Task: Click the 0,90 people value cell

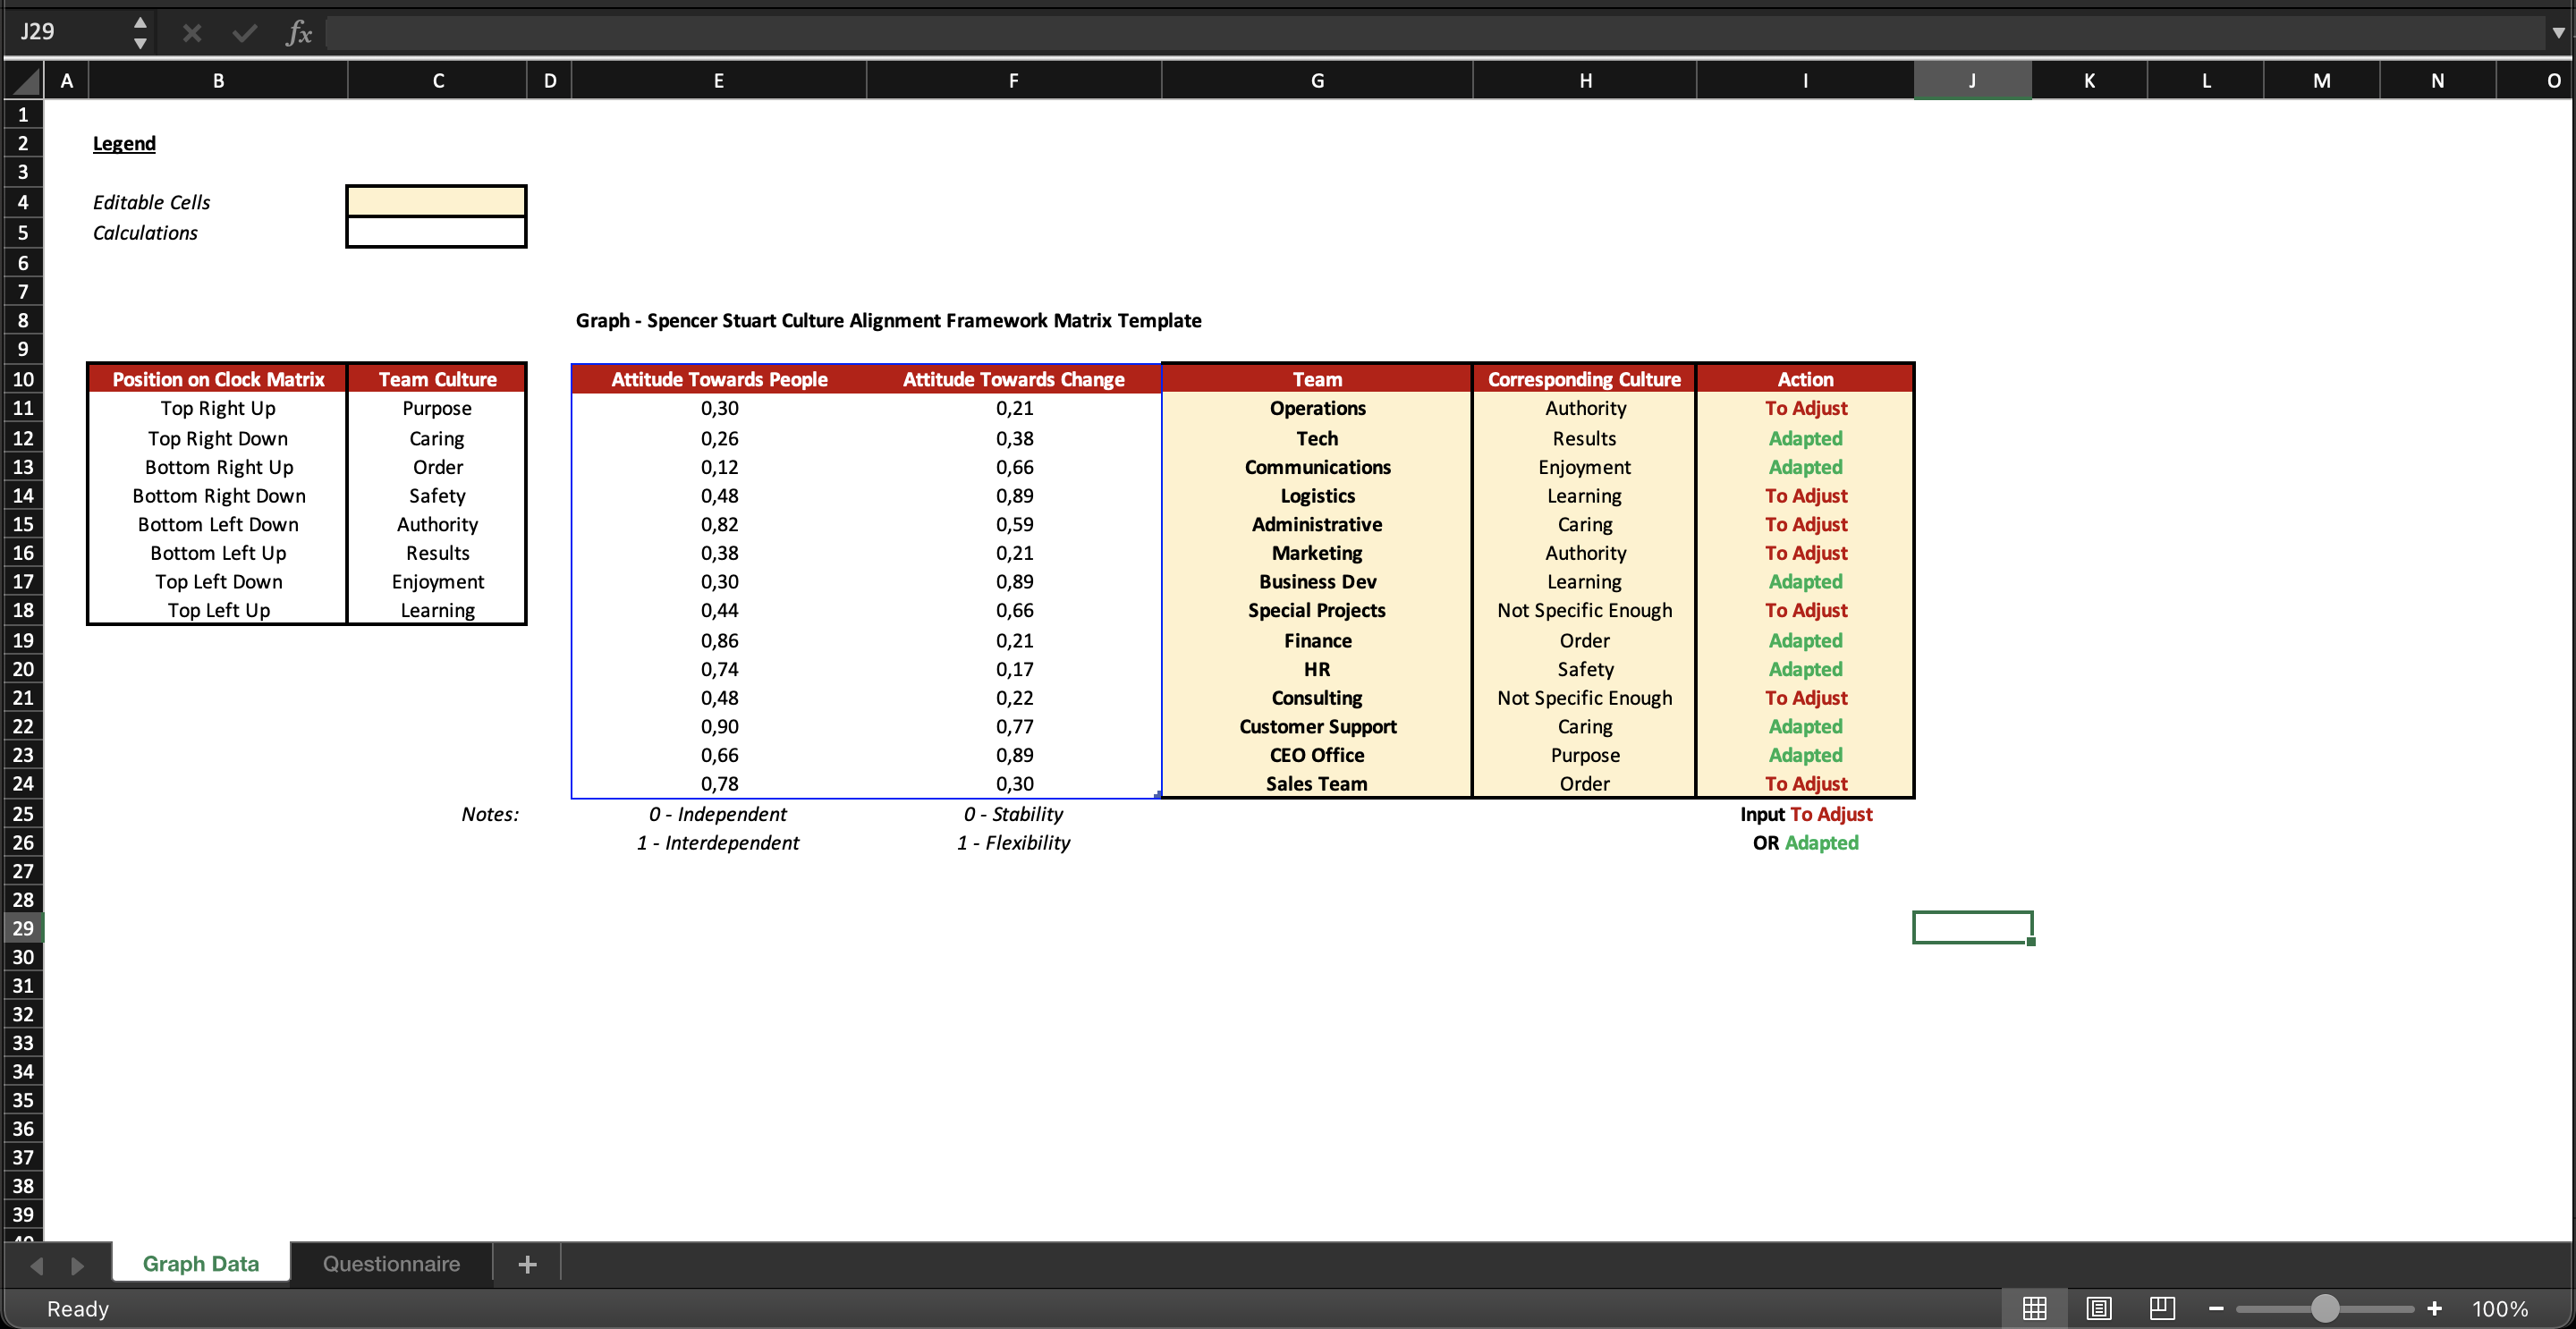Action: coord(719,726)
